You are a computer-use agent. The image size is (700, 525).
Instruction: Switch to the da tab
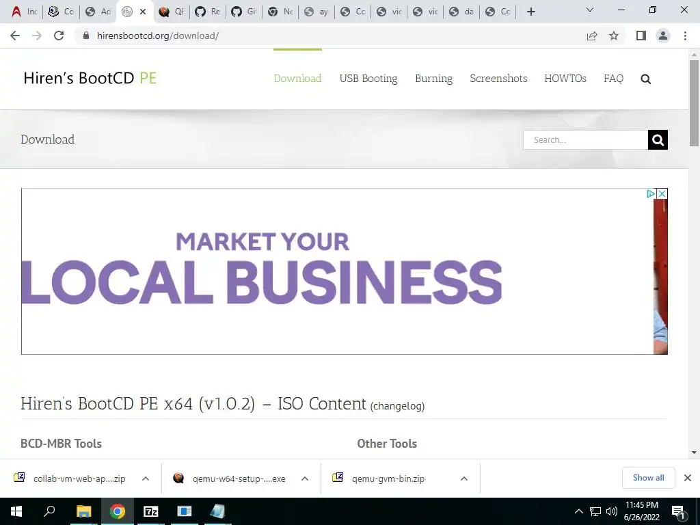pos(462,12)
